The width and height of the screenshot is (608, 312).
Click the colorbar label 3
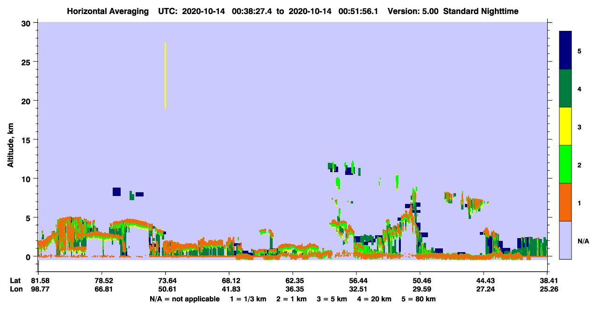click(579, 126)
